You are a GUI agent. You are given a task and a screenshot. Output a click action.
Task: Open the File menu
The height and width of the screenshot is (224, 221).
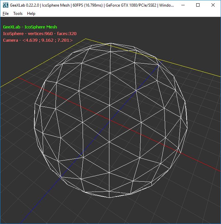[6, 14]
